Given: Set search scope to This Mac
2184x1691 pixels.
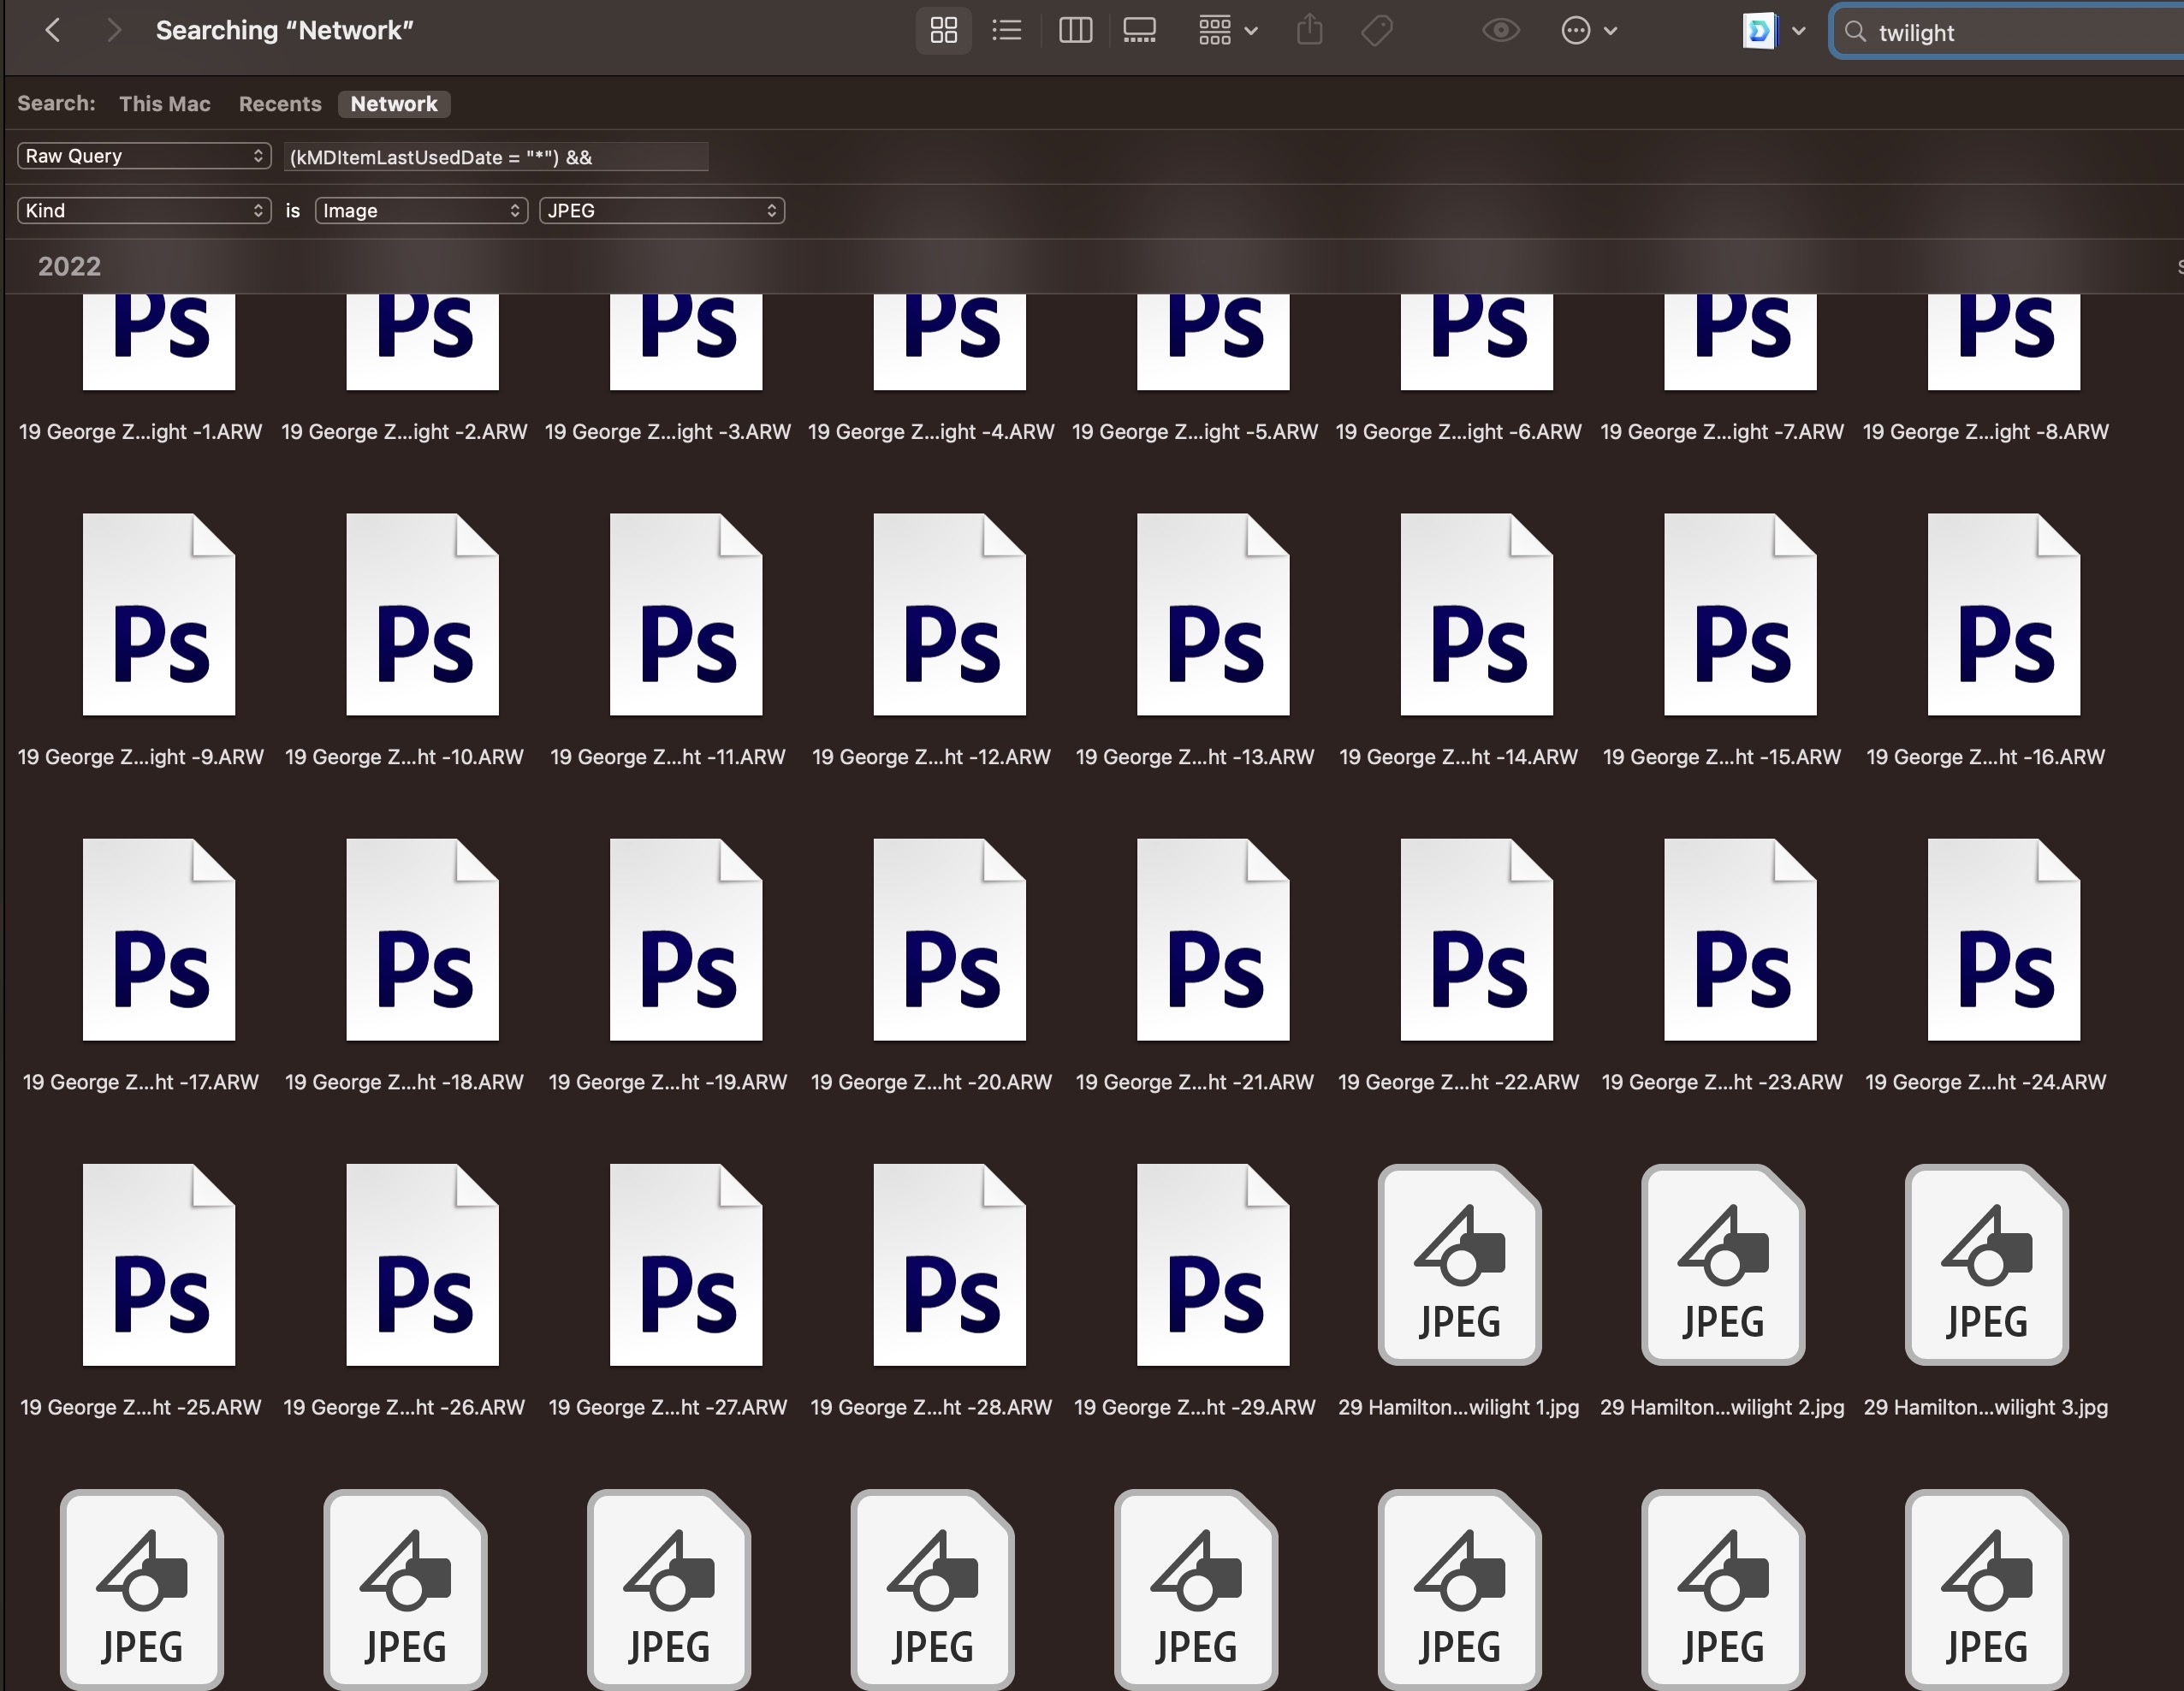Looking at the screenshot, I should [164, 104].
